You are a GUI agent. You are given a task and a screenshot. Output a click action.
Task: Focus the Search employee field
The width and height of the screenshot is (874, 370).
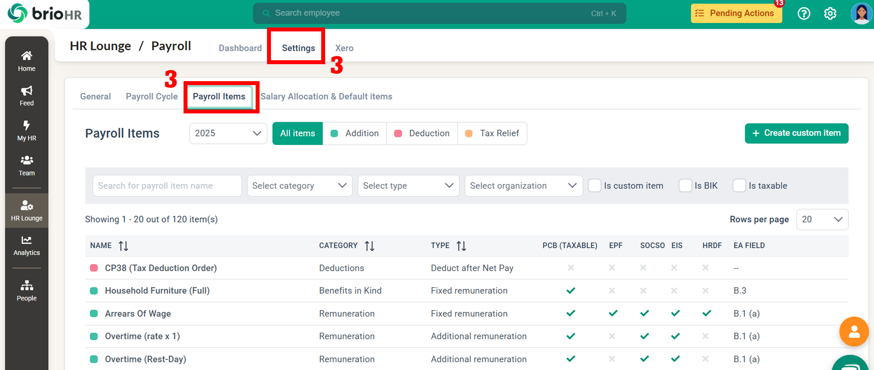pyautogui.click(x=439, y=13)
